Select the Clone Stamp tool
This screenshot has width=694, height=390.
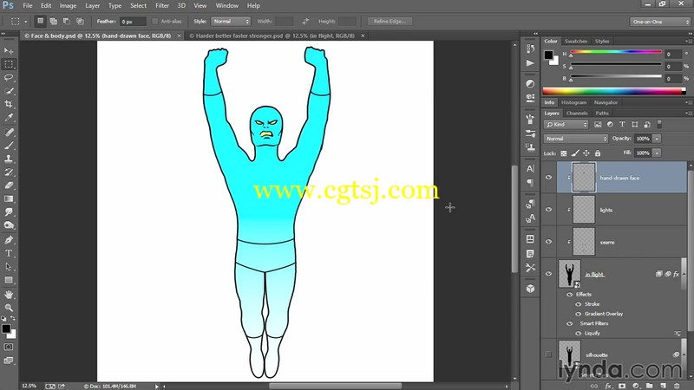(x=9, y=159)
